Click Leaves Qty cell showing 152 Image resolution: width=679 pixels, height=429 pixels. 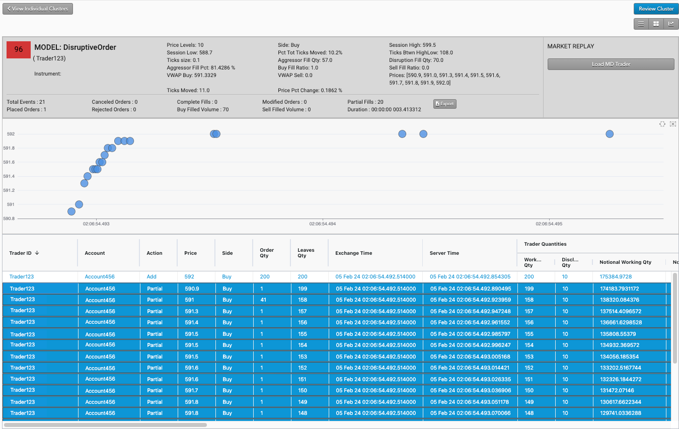[303, 368]
